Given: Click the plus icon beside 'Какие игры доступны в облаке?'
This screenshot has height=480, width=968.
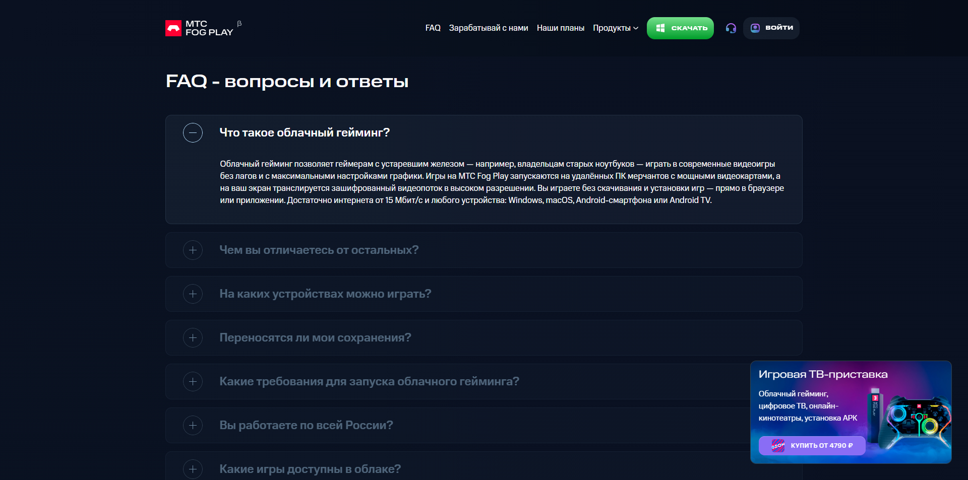Looking at the screenshot, I should 193,469.
